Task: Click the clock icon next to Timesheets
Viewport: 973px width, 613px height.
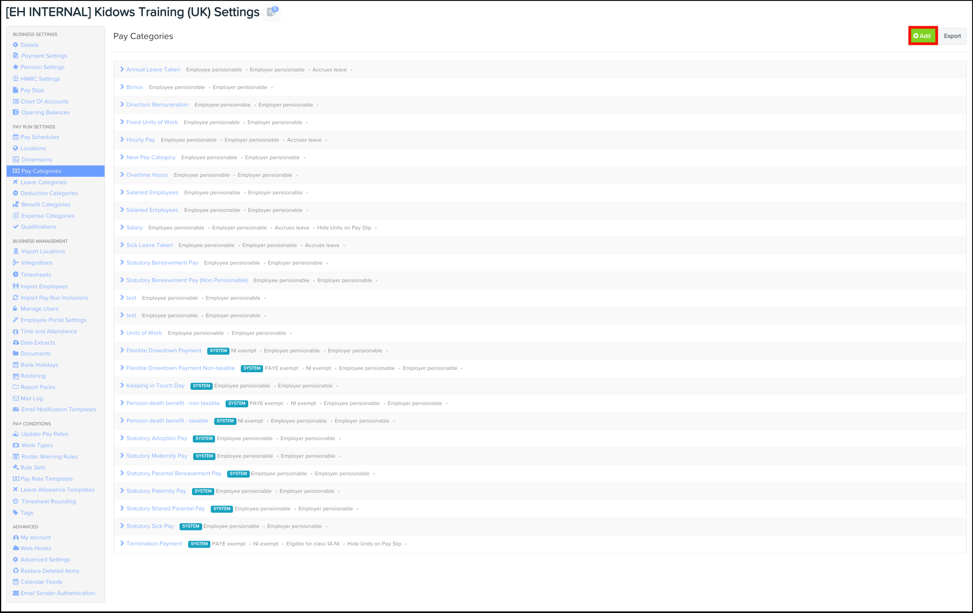Action: tap(15, 274)
